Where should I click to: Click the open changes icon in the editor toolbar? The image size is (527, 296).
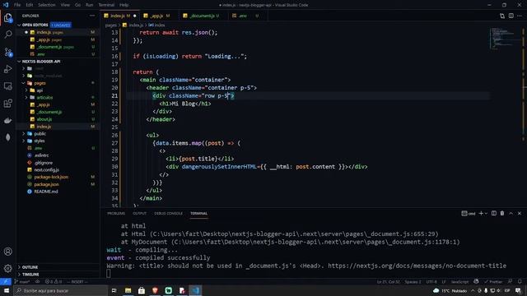502,16
